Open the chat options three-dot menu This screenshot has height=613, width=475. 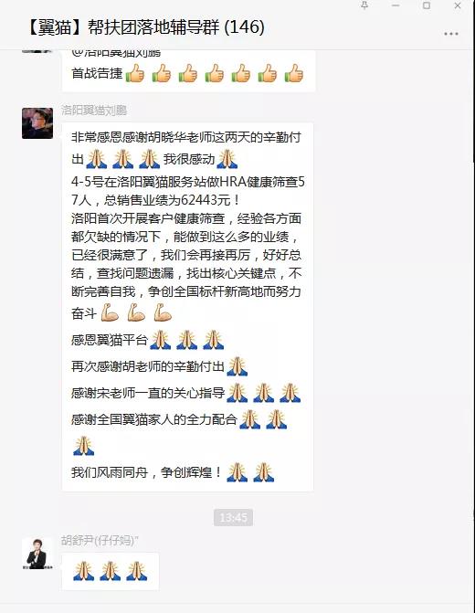pyautogui.click(x=450, y=34)
